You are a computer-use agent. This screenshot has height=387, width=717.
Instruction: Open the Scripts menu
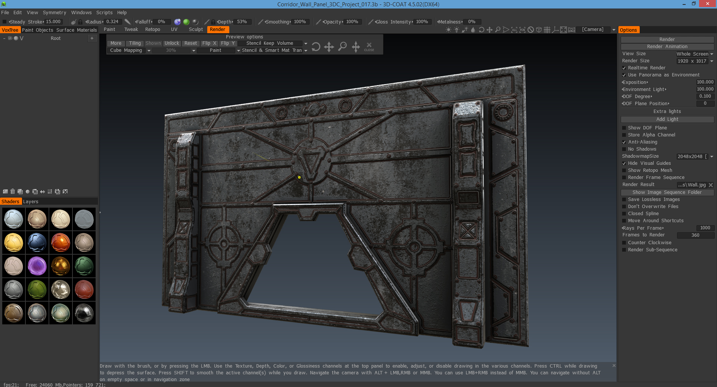pos(104,13)
